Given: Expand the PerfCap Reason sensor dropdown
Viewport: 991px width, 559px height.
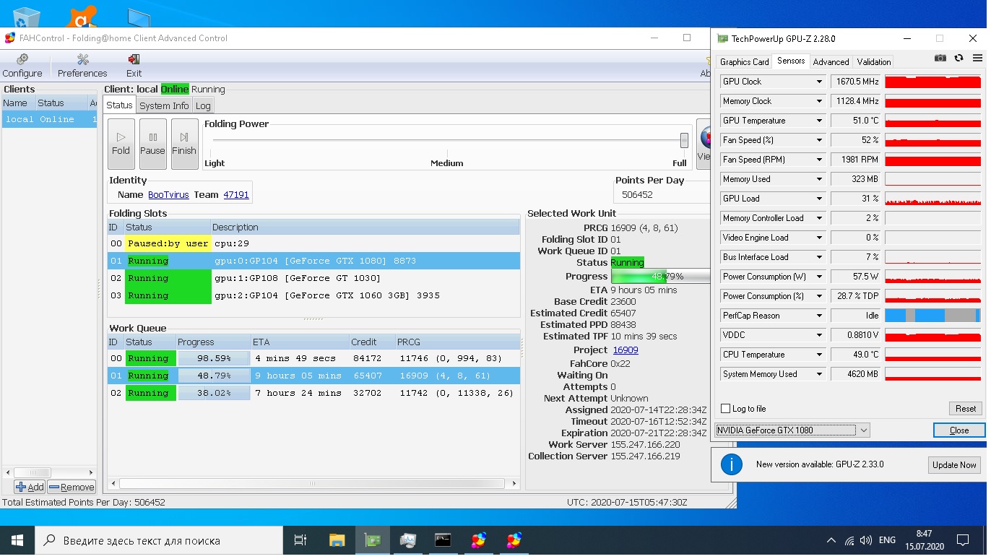Looking at the screenshot, I should (819, 316).
